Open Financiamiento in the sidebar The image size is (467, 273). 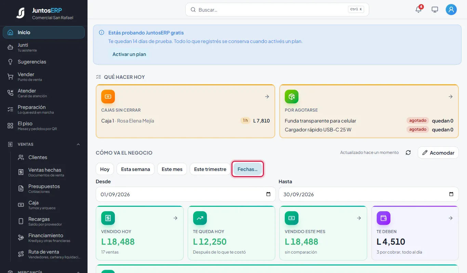click(49, 238)
